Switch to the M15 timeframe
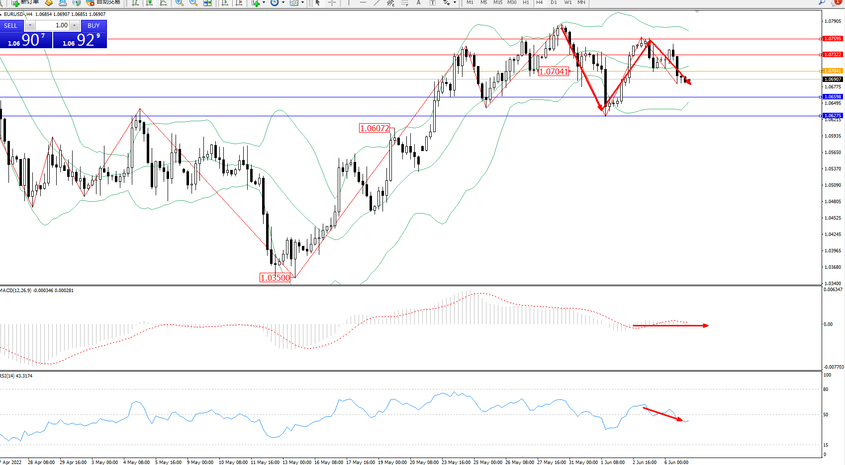Screen dimensions: 845x465 [x=497, y=2]
